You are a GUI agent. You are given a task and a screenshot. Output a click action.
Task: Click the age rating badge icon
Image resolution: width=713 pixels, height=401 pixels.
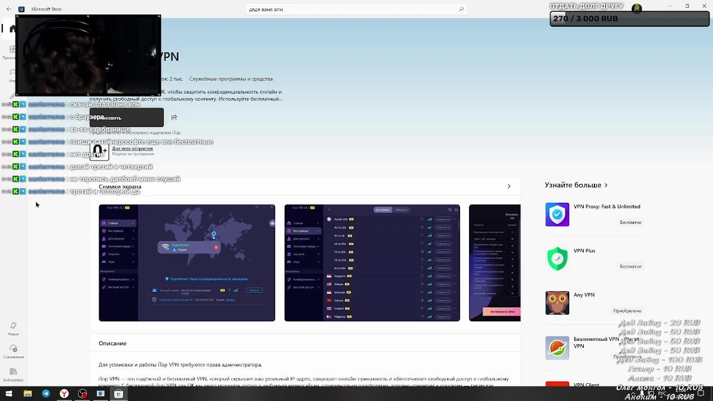point(99,151)
